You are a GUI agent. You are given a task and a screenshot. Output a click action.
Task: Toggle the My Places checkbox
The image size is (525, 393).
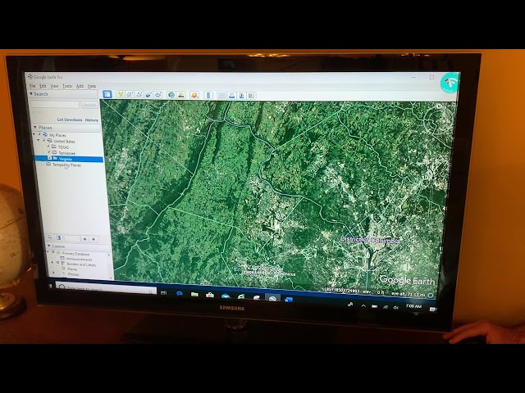[x=40, y=134]
